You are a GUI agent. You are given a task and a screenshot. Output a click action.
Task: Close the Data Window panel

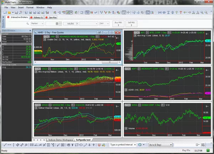(x=30, y=31)
